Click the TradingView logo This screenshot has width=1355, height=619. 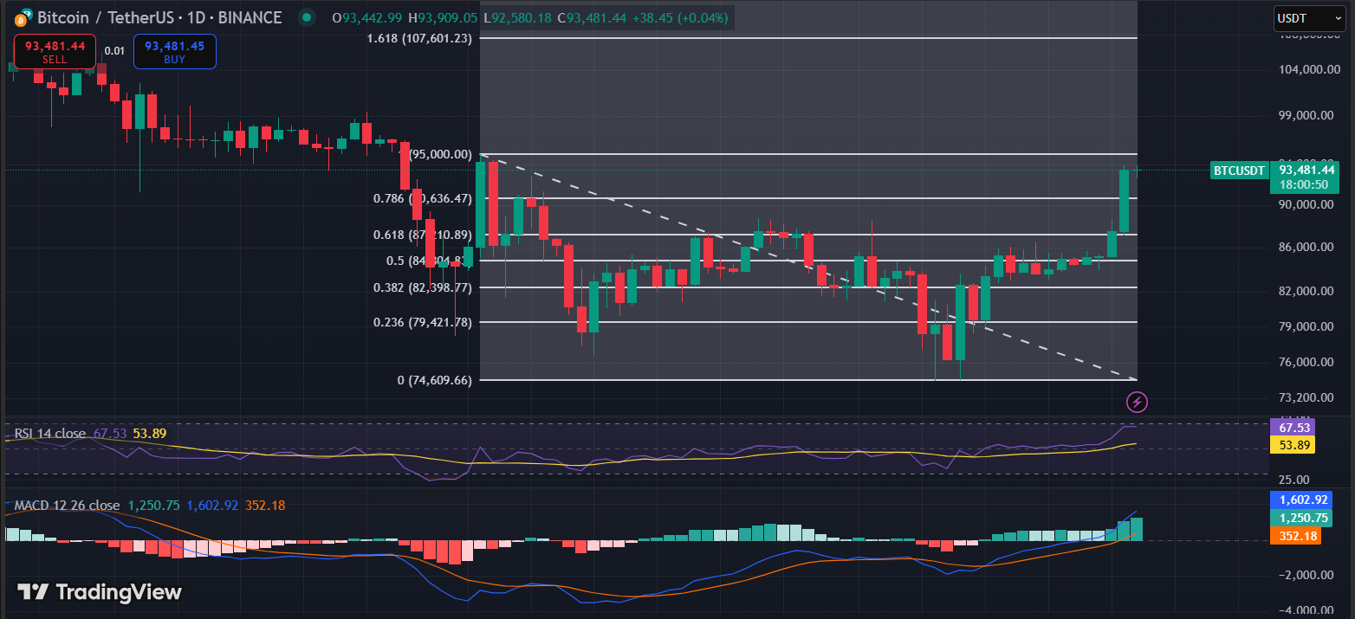click(100, 592)
